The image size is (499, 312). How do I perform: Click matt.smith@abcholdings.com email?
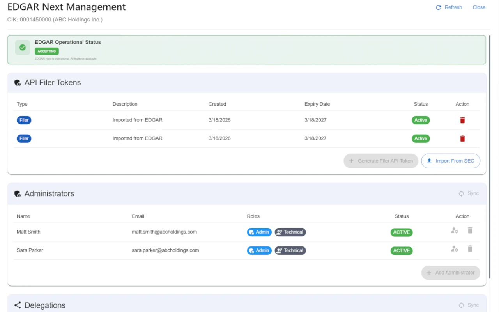click(164, 232)
